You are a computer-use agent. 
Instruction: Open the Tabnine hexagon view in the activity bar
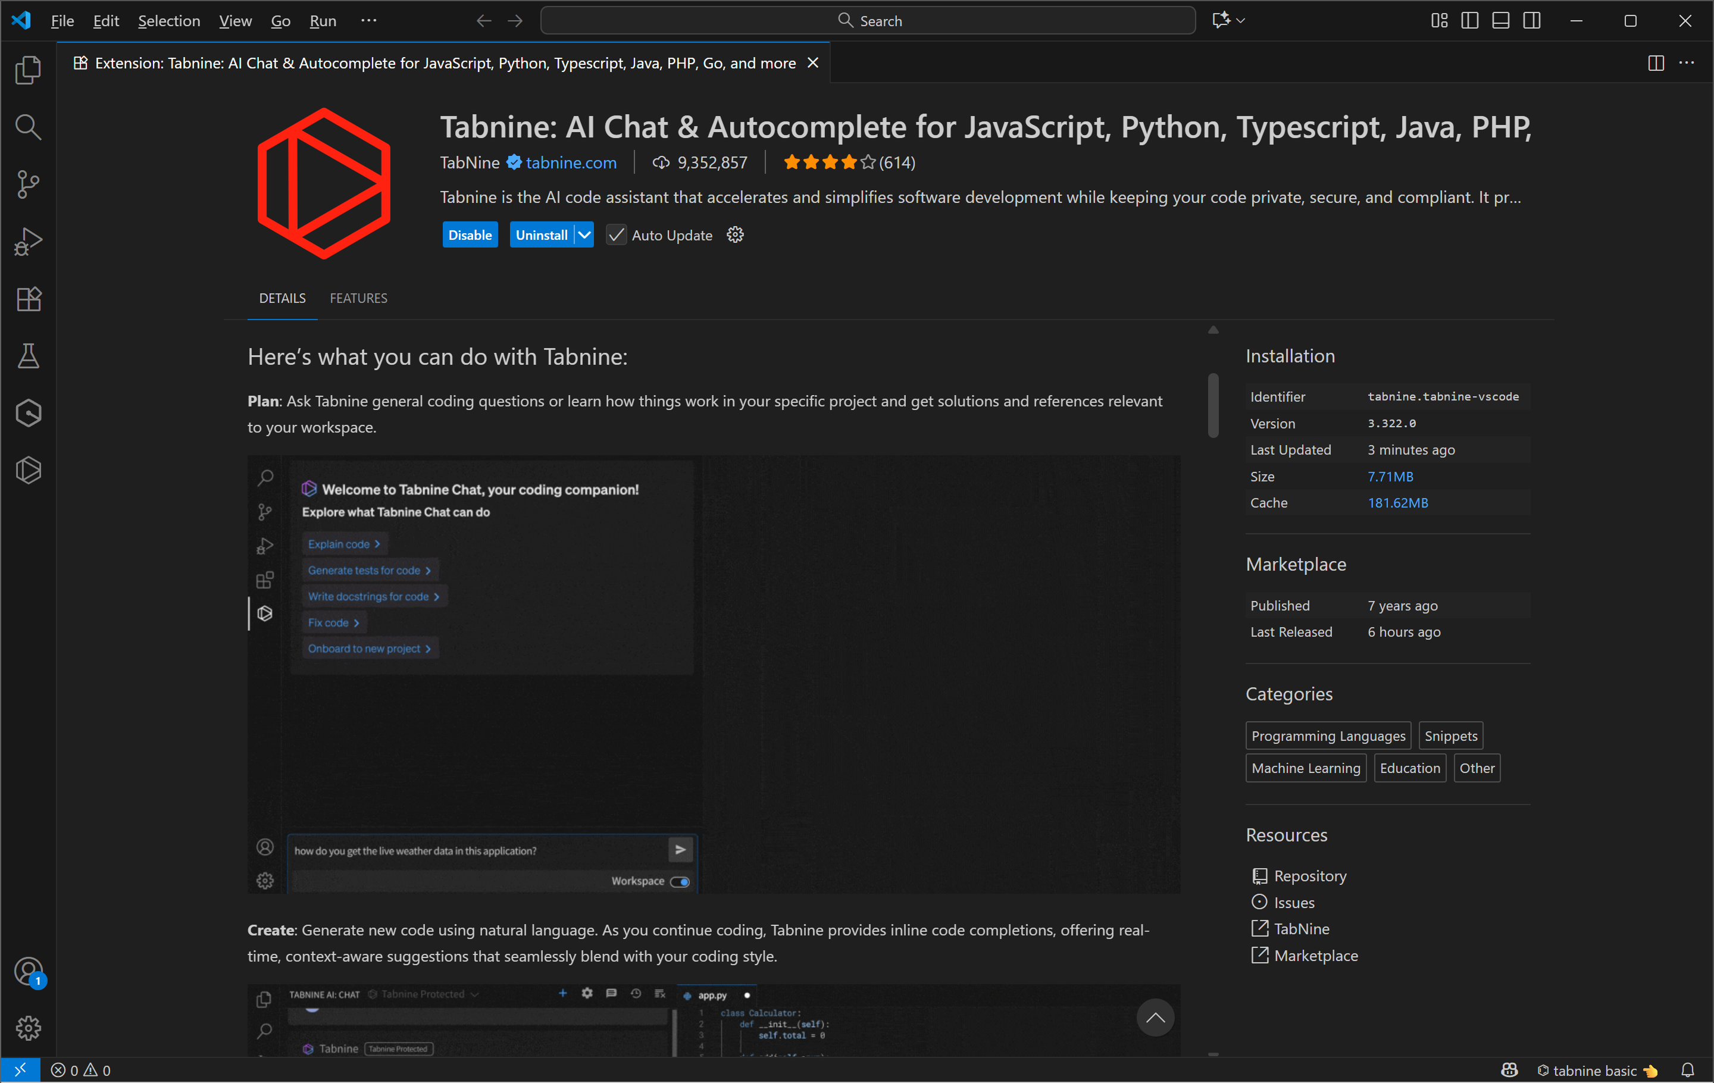point(28,470)
